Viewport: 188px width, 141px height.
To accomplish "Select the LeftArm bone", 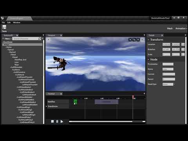I will pos(16,70).
